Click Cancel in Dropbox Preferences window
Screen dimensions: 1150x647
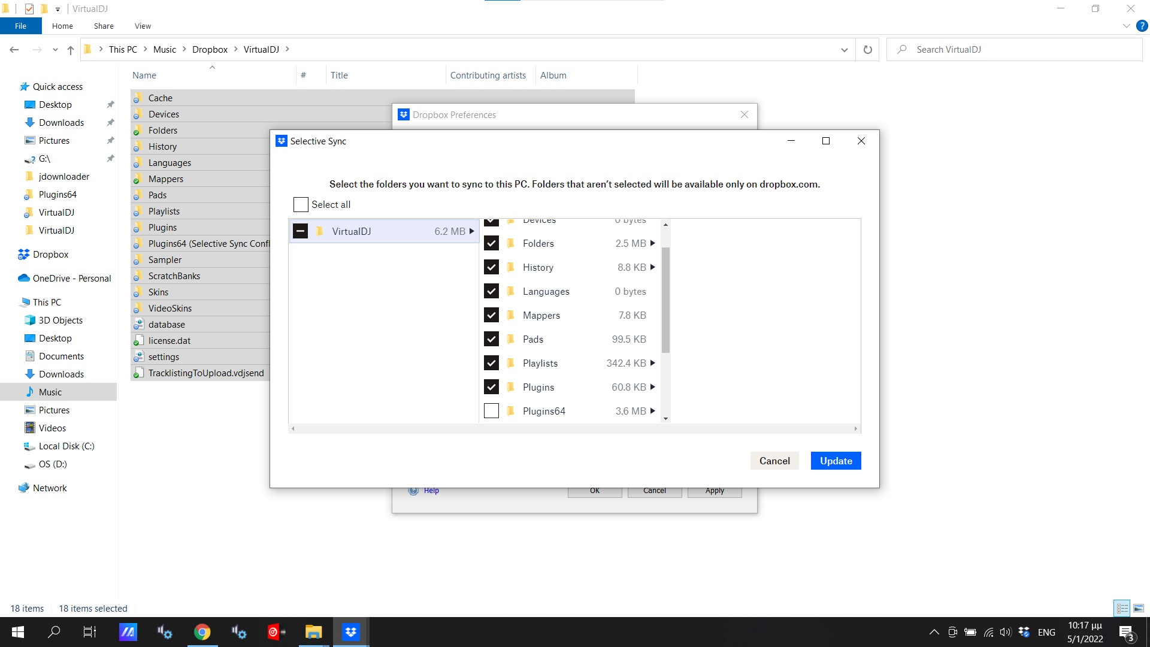point(655,491)
